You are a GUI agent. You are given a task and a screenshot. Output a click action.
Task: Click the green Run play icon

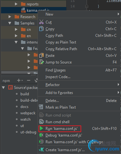click(41, 129)
